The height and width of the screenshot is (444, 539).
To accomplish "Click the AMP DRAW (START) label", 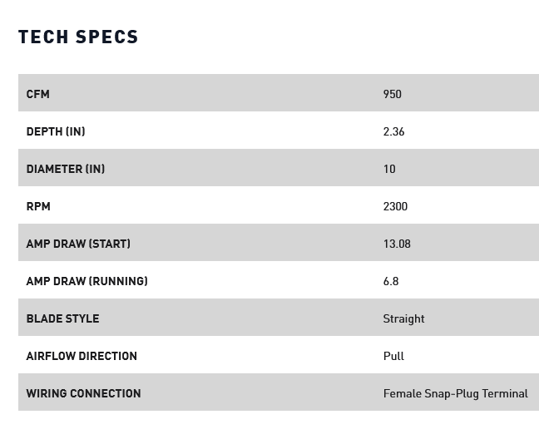I will click(78, 244).
